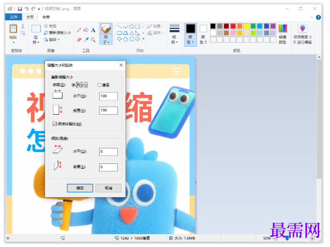330x247 pixels.
Task: Pick the Pentagon shape in shapes gallery
Action: point(125,39)
